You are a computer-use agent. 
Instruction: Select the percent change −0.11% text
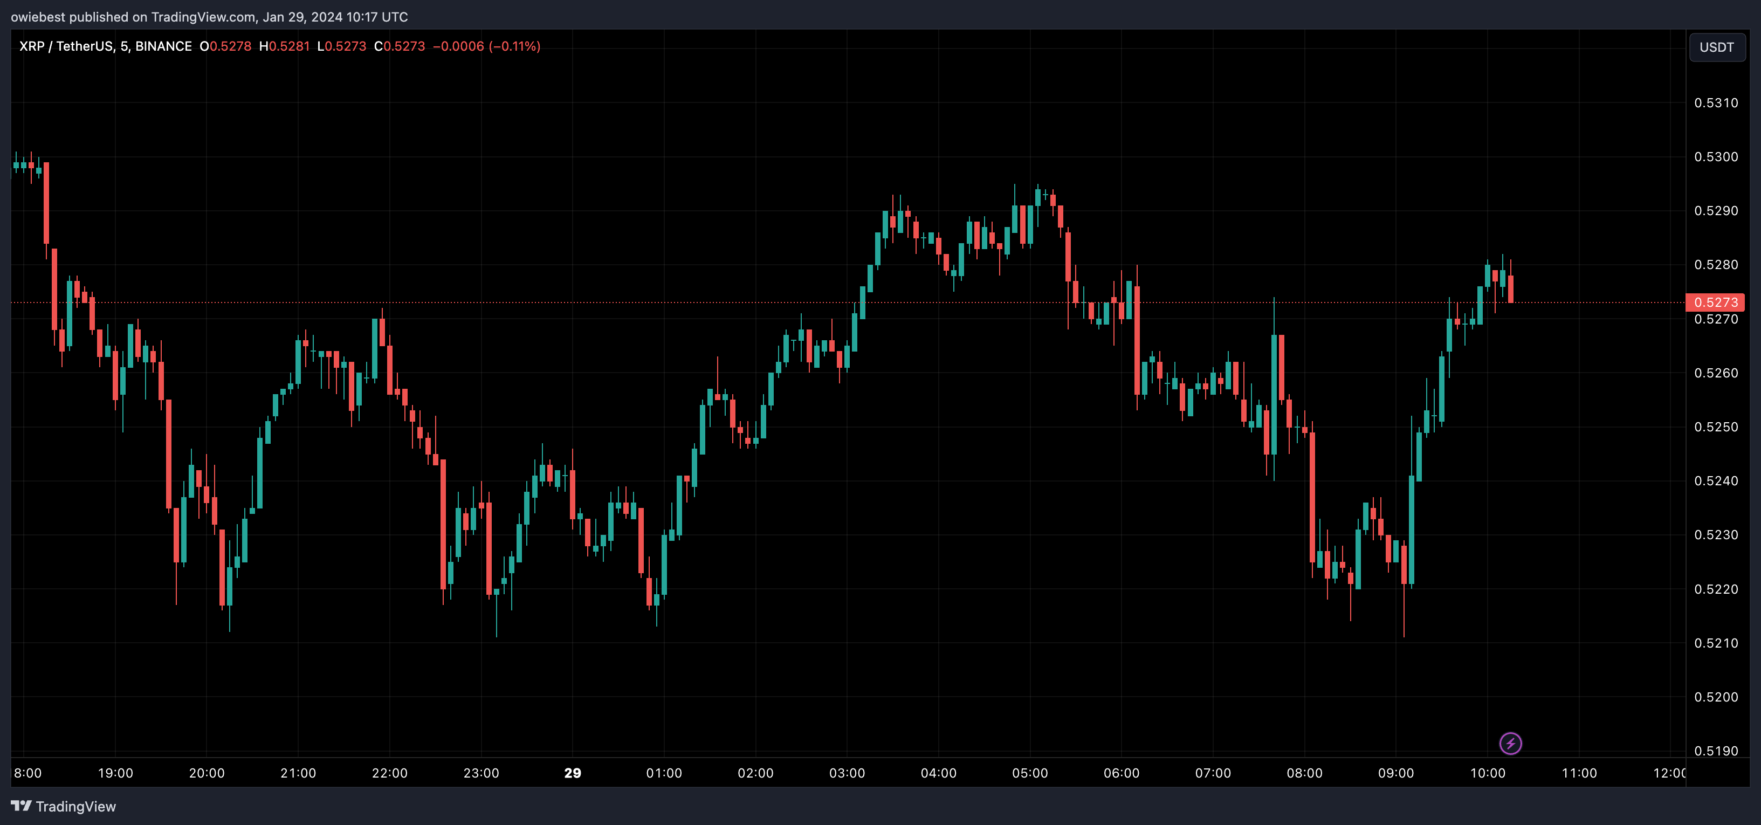pos(514,46)
